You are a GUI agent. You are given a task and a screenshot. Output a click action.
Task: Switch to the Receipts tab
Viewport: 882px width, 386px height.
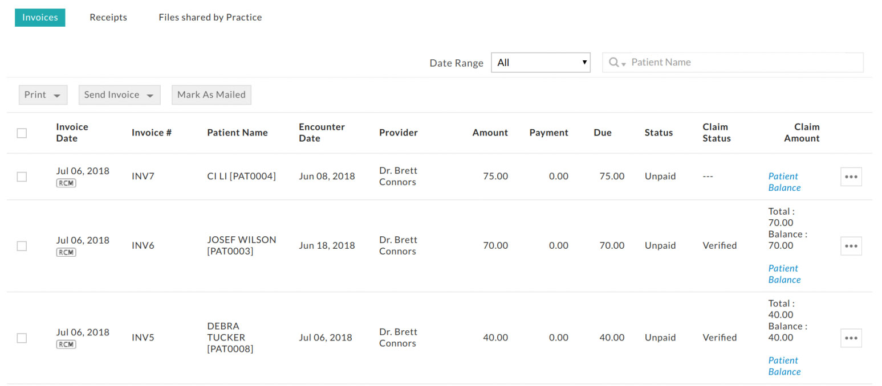tap(108, 17)
